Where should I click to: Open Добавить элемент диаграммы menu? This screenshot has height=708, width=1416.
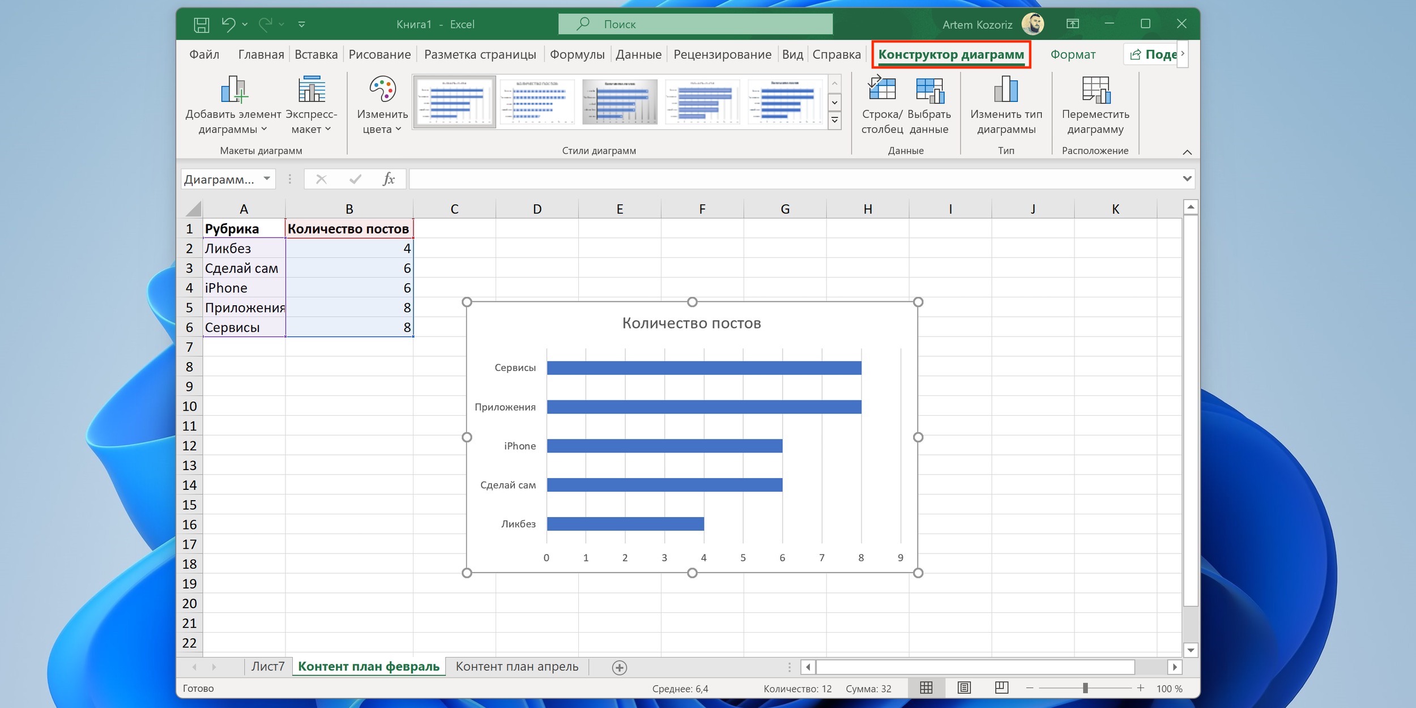[233, 105]
